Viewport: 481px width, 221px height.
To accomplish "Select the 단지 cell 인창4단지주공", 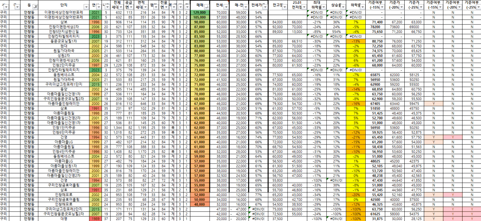I will 64,152.
